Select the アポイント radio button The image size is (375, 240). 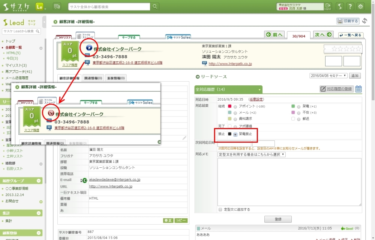click(x=235, y=106)
